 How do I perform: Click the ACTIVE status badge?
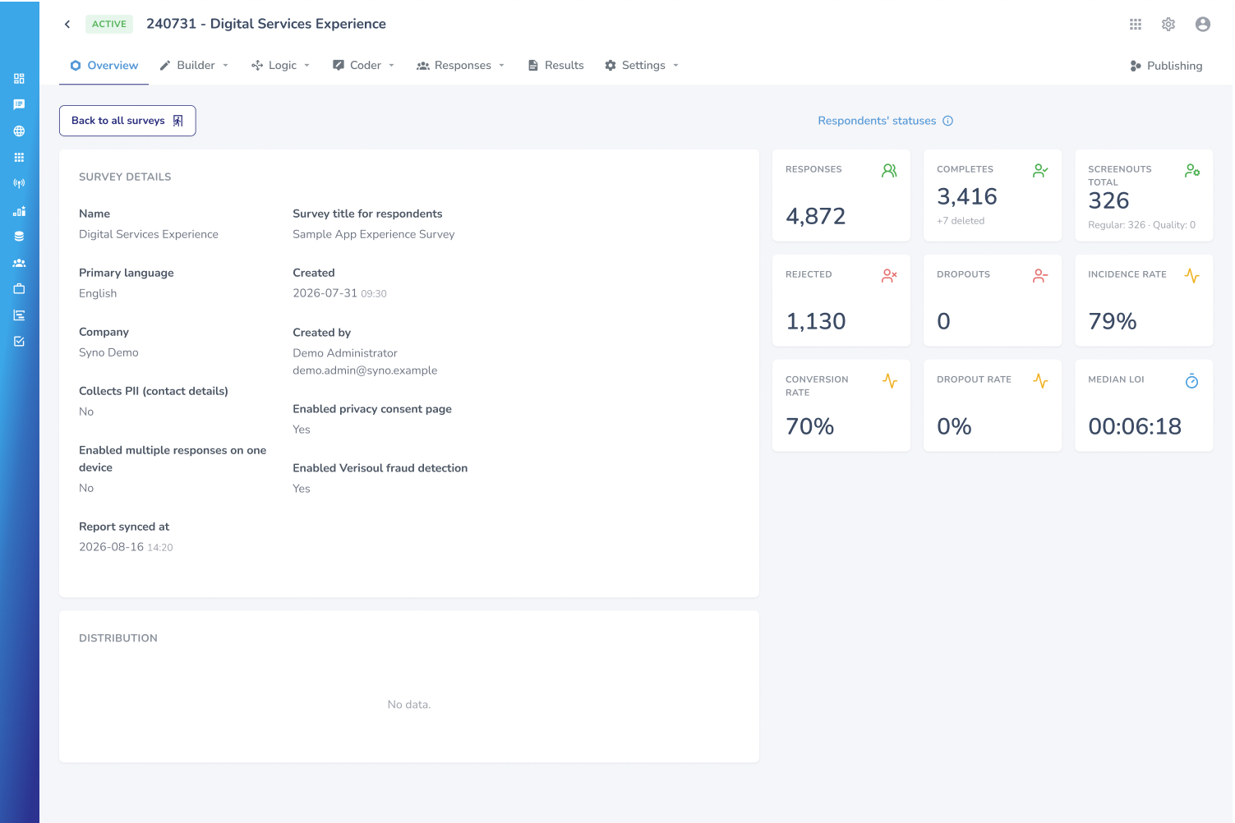[x=109, y=25]
